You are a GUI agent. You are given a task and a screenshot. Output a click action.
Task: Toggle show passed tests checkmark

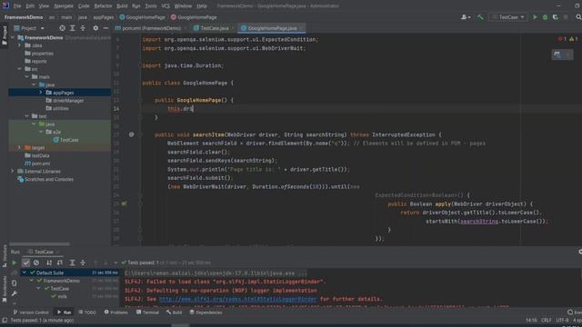click(x=25, y=263)
